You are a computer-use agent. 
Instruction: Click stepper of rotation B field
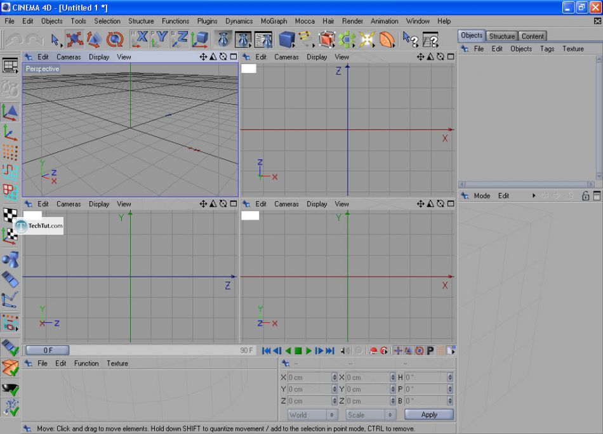point(450,401)
